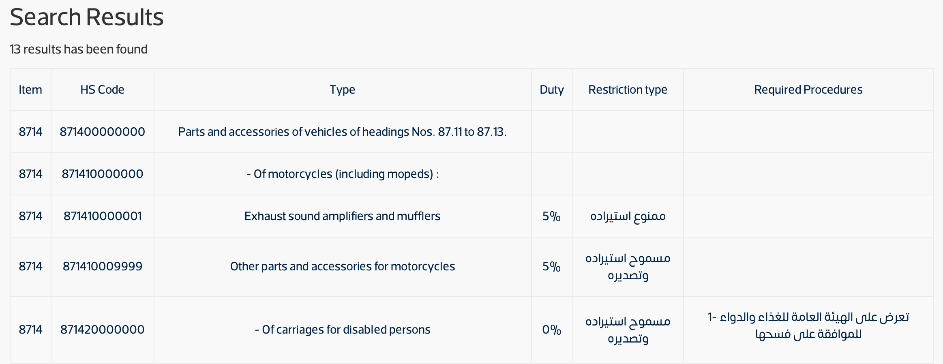Select HS code 871400000000
Image resolution: width=943 pixels, height=364 pixels.
(x=102, y=132)
